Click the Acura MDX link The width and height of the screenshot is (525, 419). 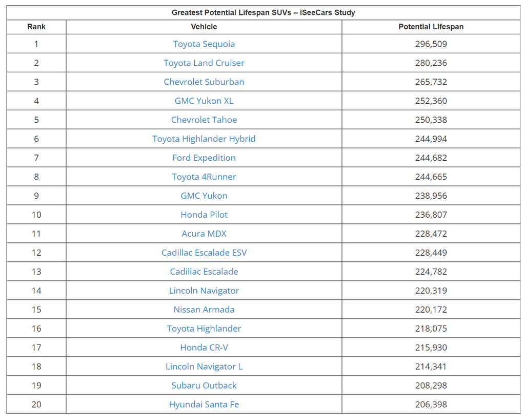coord(204,234)
